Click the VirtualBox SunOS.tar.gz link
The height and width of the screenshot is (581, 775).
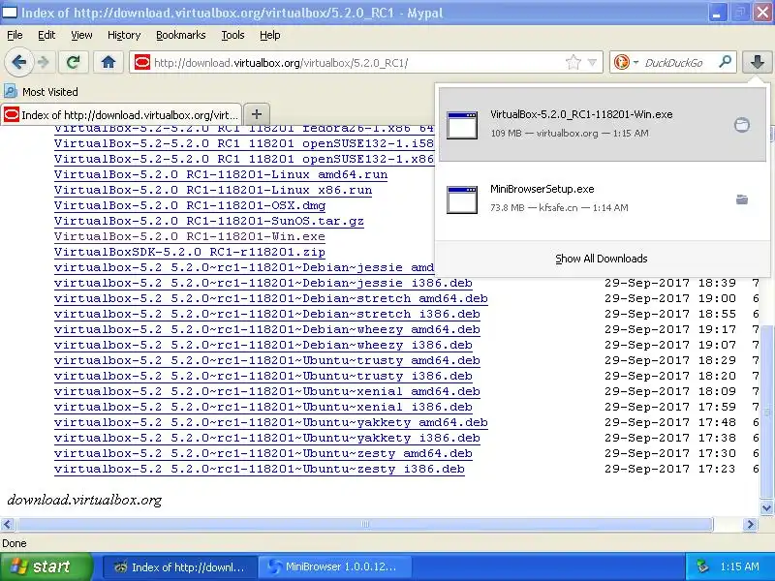(x=209, y=221)
